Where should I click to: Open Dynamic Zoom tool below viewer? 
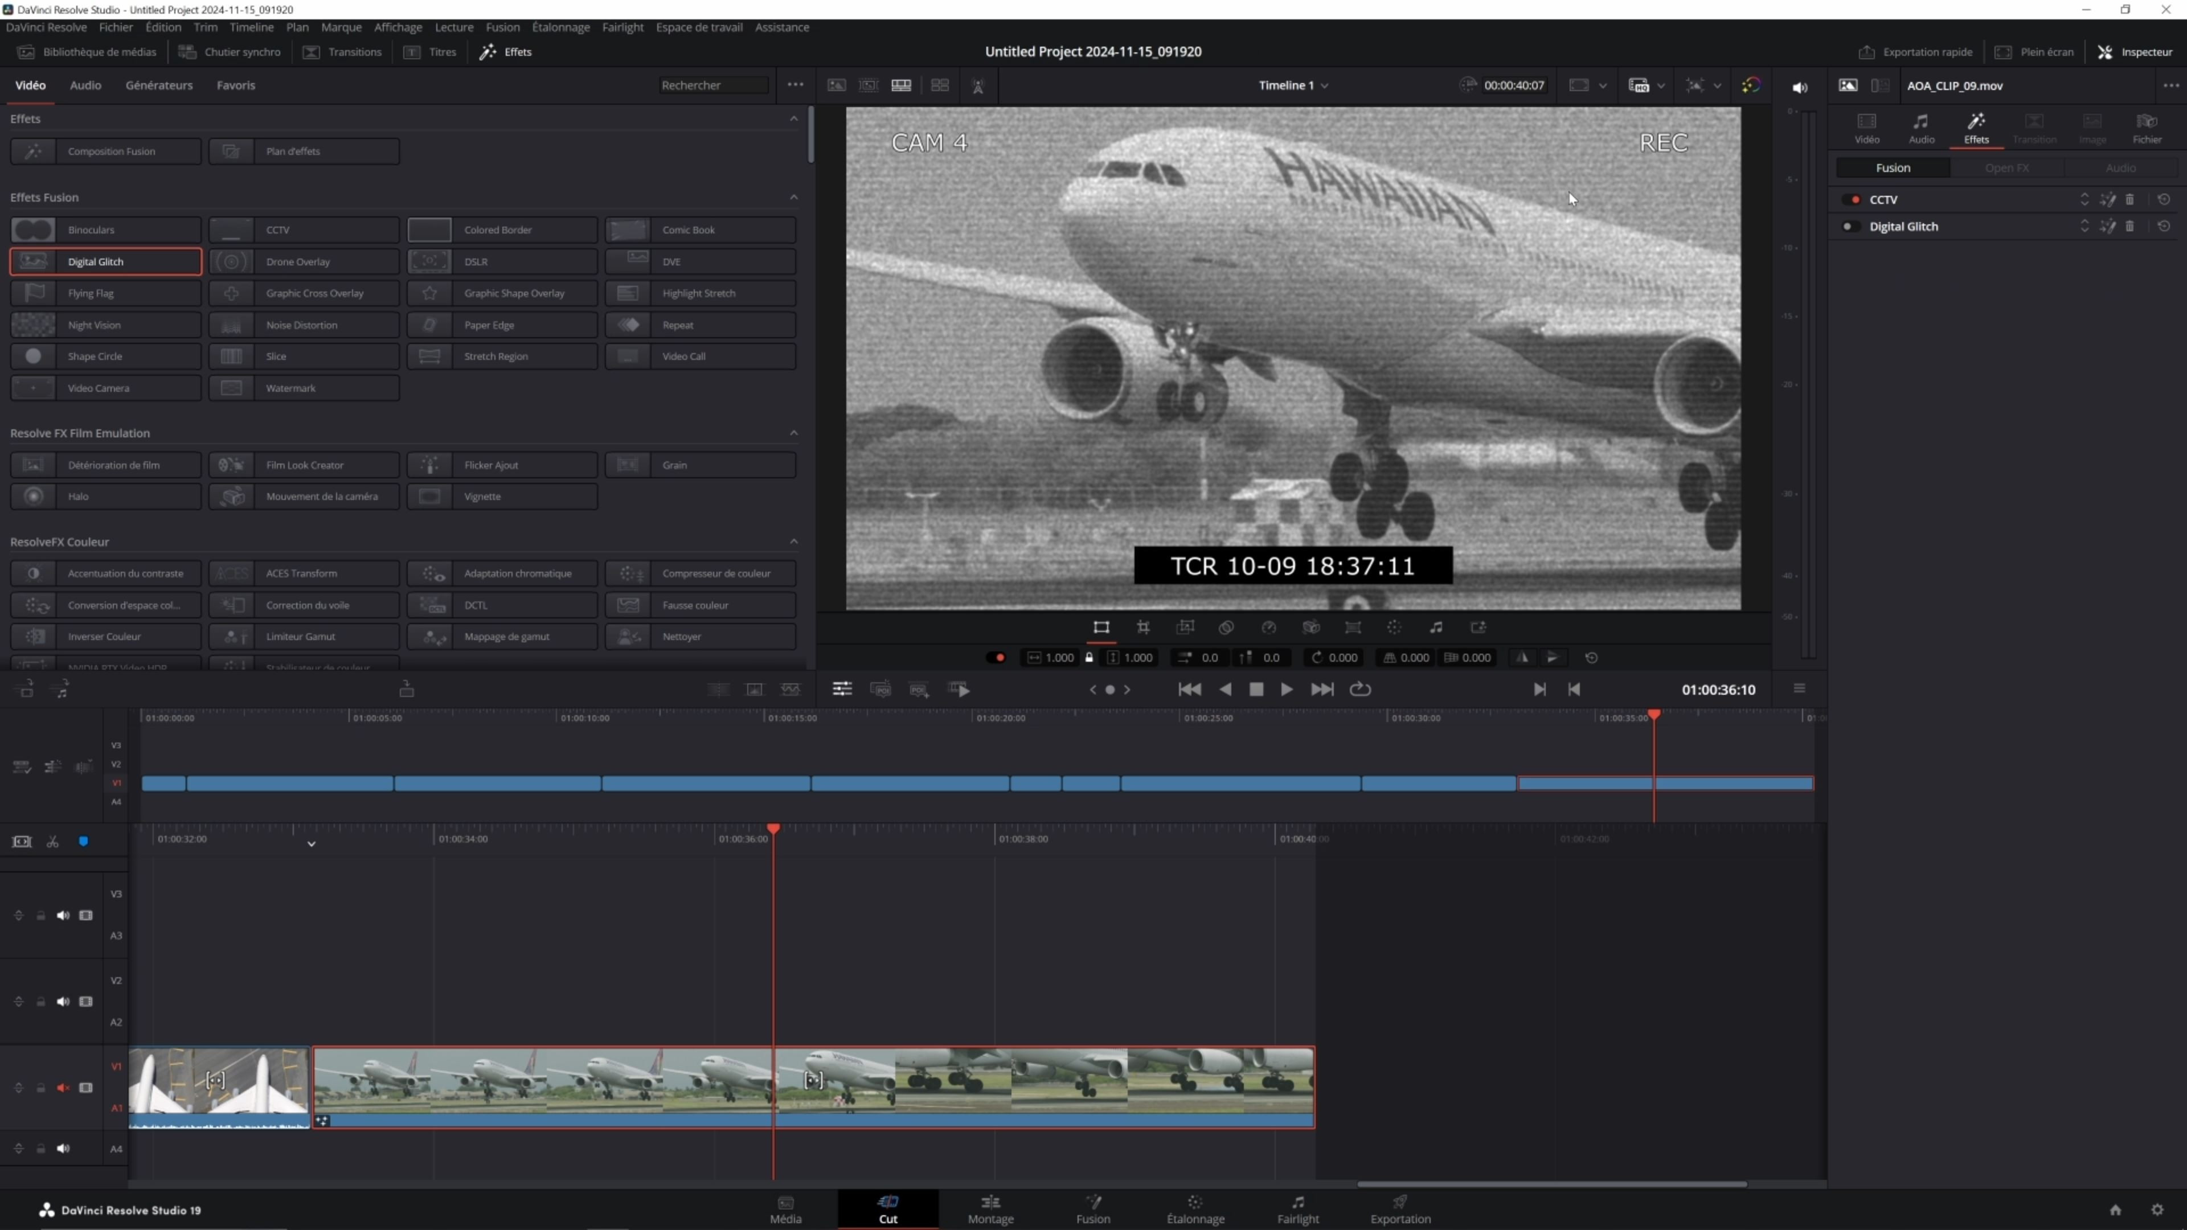click(x=1185, y=628)
